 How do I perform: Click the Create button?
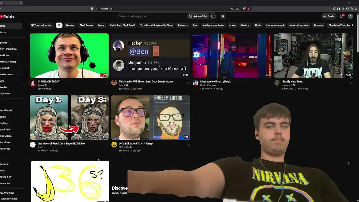click(x=329, y=16)
